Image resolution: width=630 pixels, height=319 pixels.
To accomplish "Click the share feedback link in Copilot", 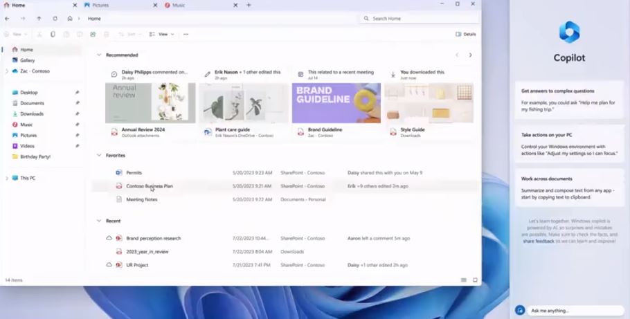I will pyautogui.click(x=539, y=241).
